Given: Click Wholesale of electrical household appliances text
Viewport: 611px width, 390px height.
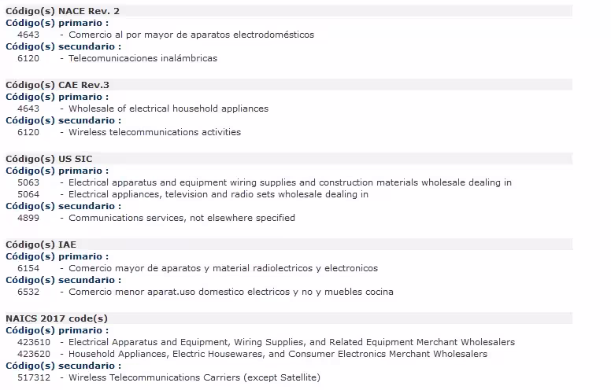Looking at the screenshot, I should click(x=168, y=109).
